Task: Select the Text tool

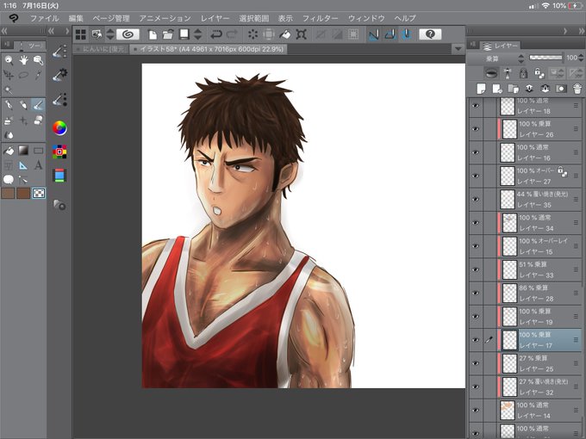Action: click(x=38, y=165)
